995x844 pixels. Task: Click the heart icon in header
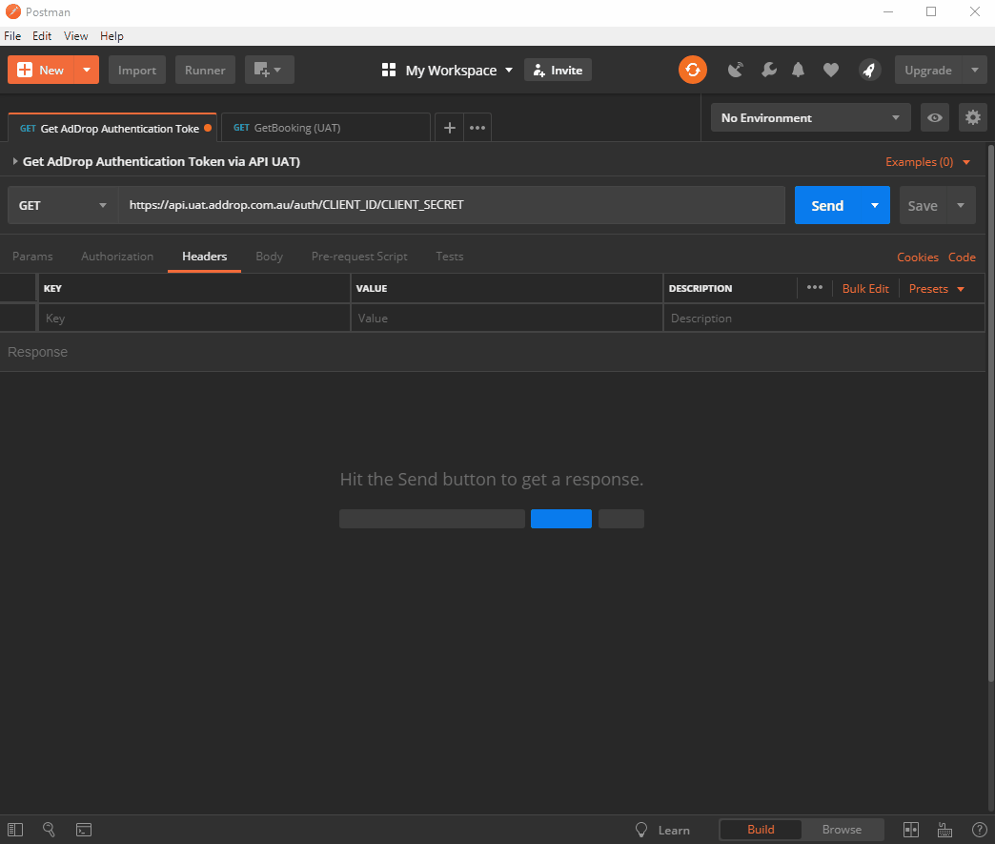[831, 70]
